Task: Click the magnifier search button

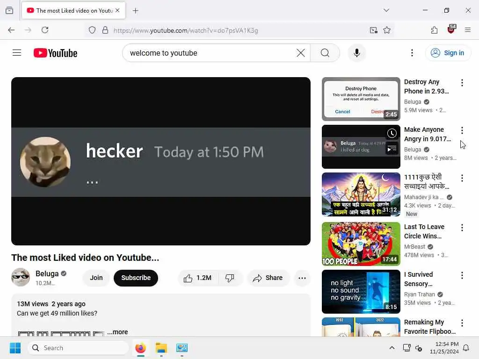Action: (x=325, y=53)
